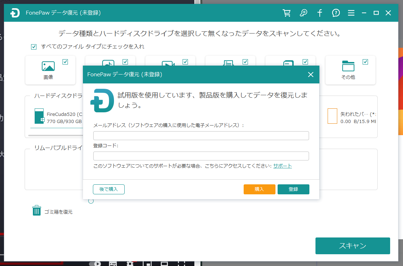Uncheck the checkbox beside the video camera icon

(x=185, y=62)
